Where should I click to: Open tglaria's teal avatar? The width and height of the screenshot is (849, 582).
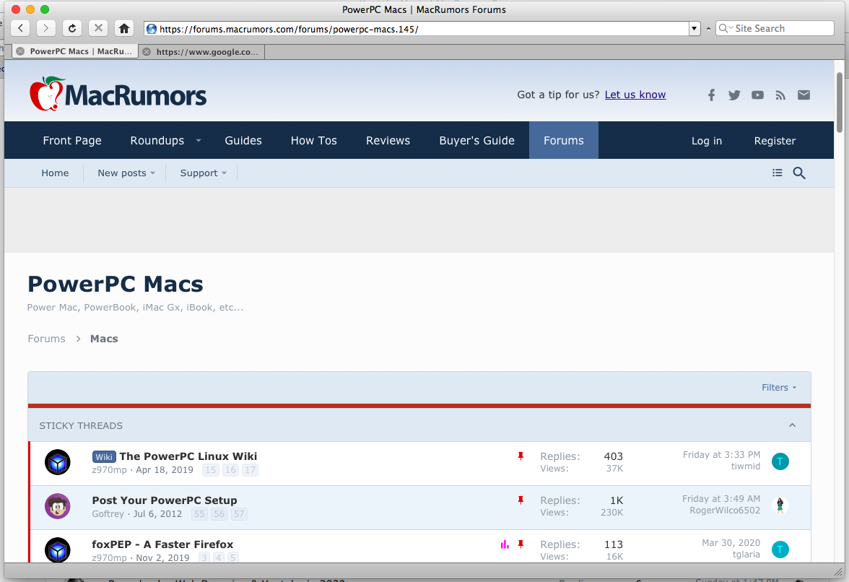(x=780, y=549)
